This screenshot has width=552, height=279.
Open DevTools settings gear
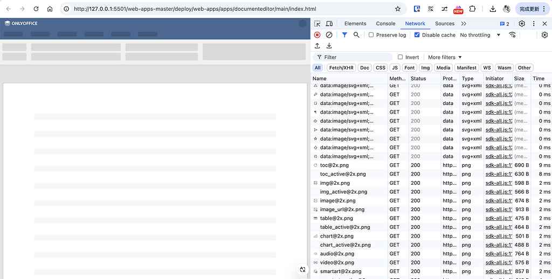click(x=522, y=24)
